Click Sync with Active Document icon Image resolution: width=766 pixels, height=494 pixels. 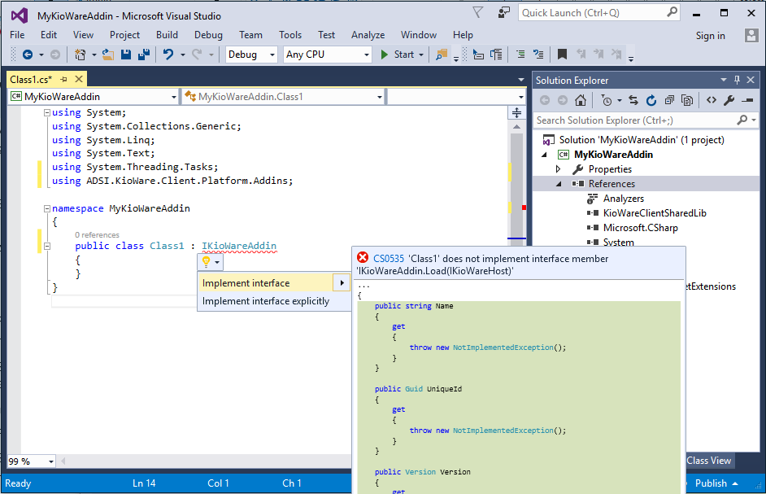coord(633,100)
